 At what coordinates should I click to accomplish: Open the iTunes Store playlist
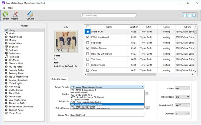(x=15, y=113)
